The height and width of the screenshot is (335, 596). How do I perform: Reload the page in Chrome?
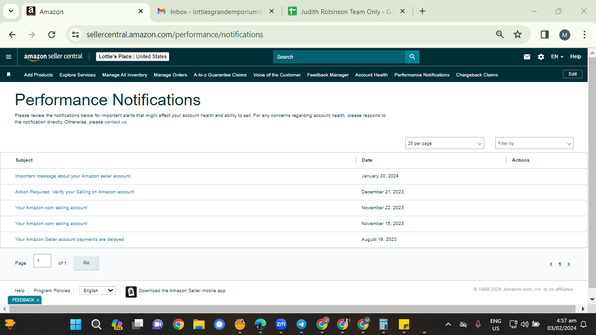(52, 34)
